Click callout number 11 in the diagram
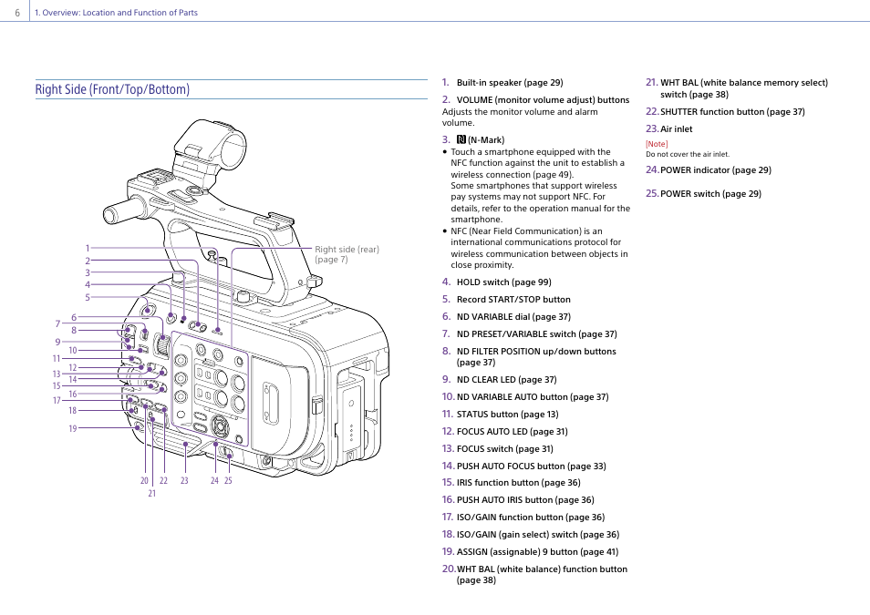This screenshot has height=615, width=870. pos(57,359)
